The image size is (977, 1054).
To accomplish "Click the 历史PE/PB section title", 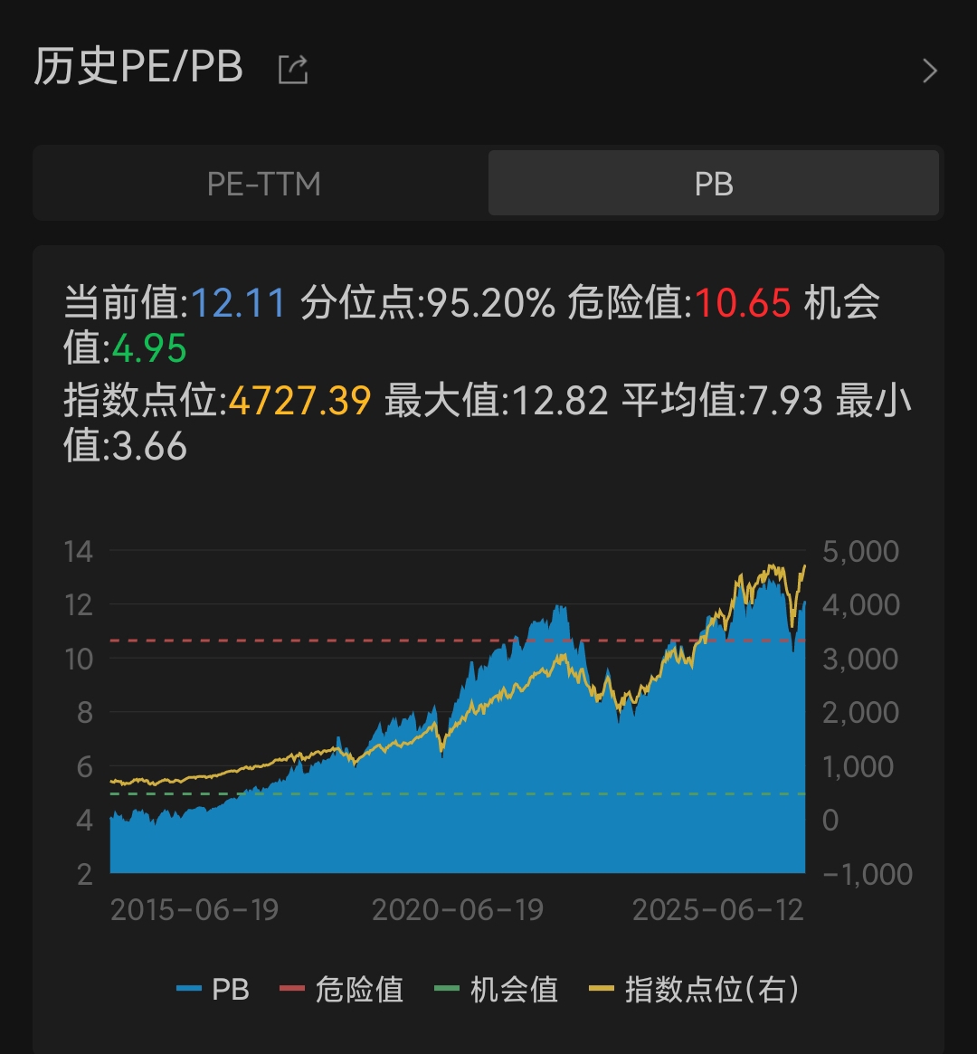I will click(x=138, y=67).
